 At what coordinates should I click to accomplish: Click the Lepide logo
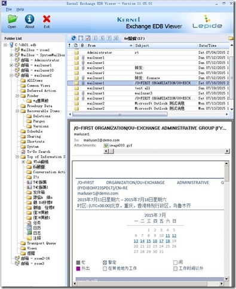207,22
